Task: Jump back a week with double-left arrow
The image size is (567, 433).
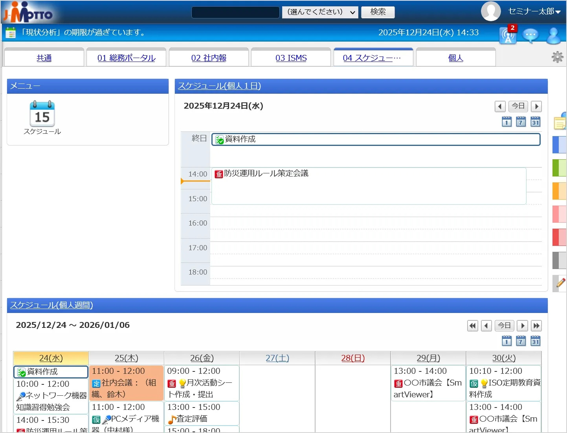Action: pyautogui.click(x=472, y=326)
